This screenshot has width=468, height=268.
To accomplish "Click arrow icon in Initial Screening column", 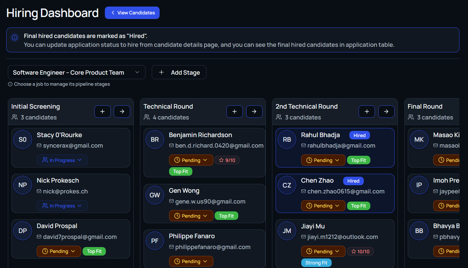I will point(122,112).
